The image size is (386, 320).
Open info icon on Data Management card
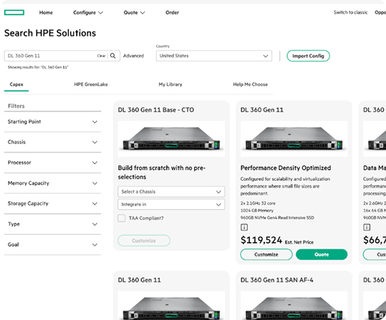tap(367, 227)
